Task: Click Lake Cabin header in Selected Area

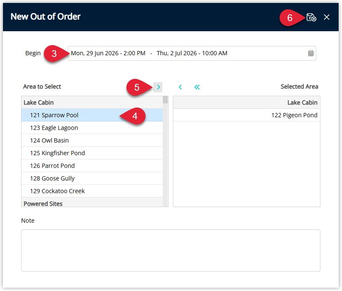Action: point(246,102)
